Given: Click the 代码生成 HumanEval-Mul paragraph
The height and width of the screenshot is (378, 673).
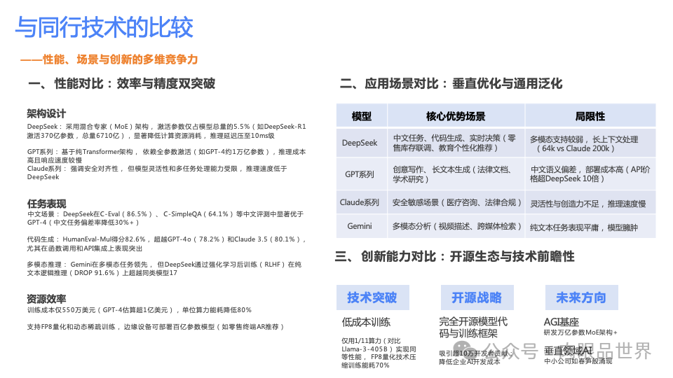Looking at the screenshot, I should click(x=167, y=244).
